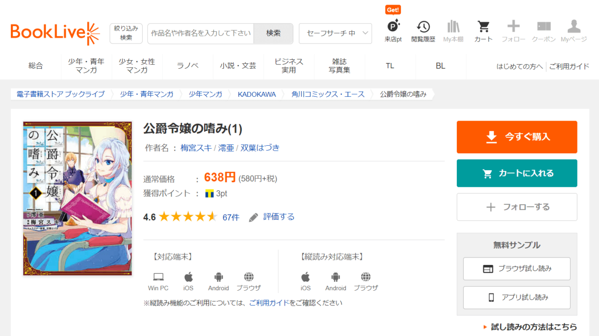Open the My本棚 bookshelf icon
The image size is (599, 336).
tap(453, 27)
